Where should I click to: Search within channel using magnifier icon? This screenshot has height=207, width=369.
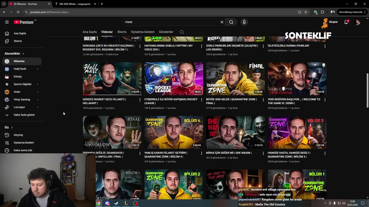(x=182, y=32)
